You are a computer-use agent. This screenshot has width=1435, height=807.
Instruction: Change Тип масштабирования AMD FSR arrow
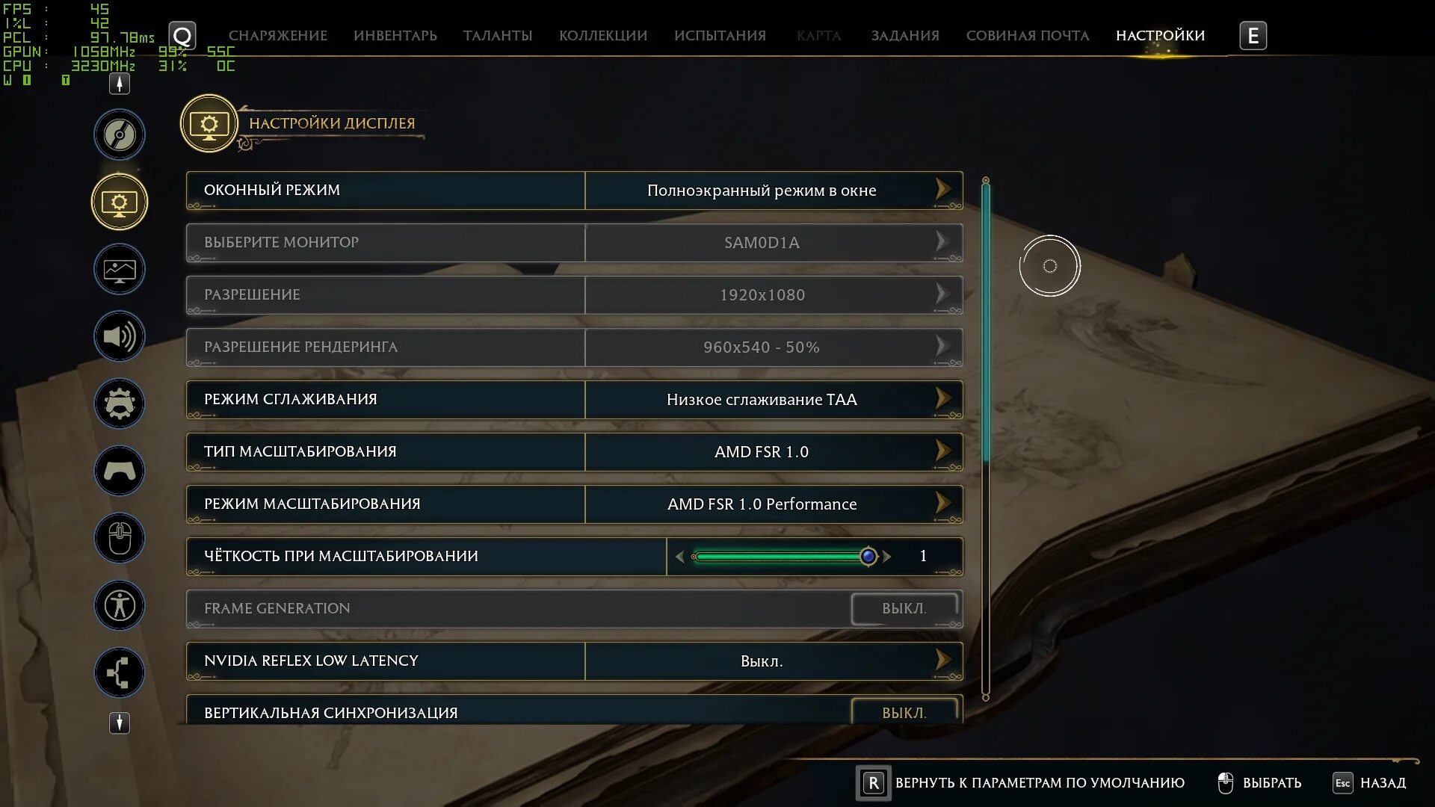point(942,451)
